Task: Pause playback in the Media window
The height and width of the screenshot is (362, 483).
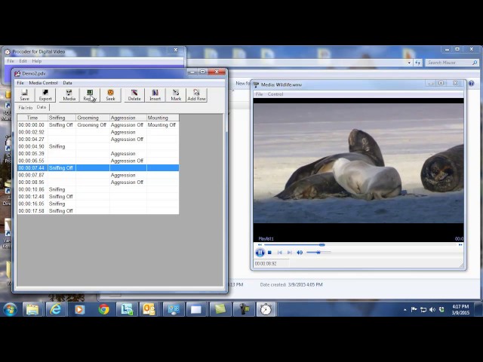Action: 260,253
